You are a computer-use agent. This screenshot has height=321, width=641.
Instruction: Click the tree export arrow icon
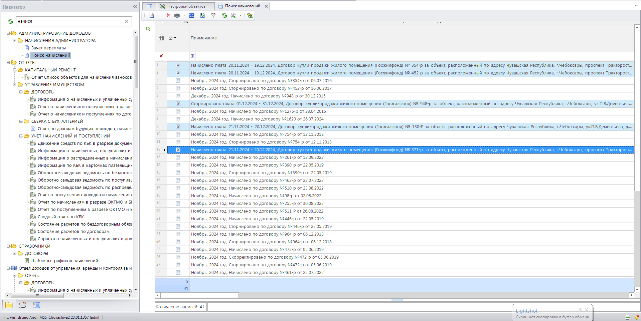click(x=250, y=15)
